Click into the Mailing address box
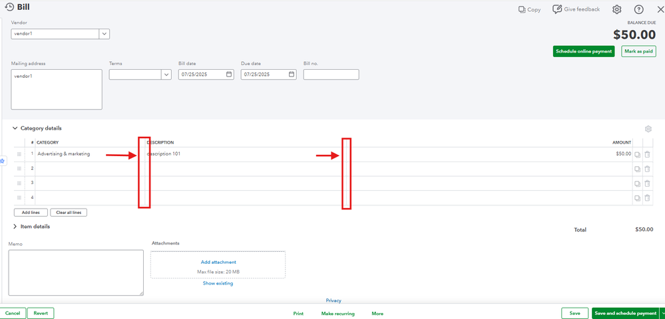 [x=57, y=90]
